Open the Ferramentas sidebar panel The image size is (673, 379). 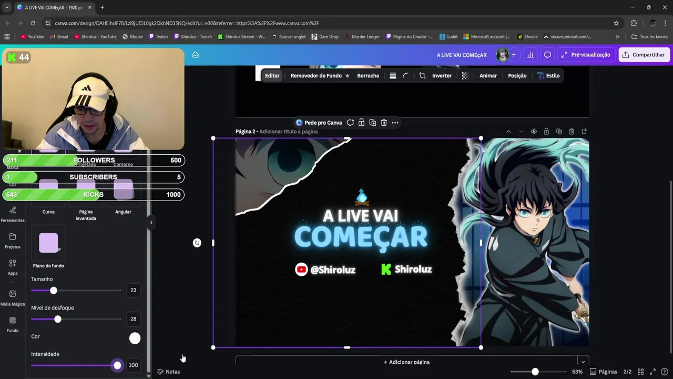pyautogui.click(x=13, y=214)
